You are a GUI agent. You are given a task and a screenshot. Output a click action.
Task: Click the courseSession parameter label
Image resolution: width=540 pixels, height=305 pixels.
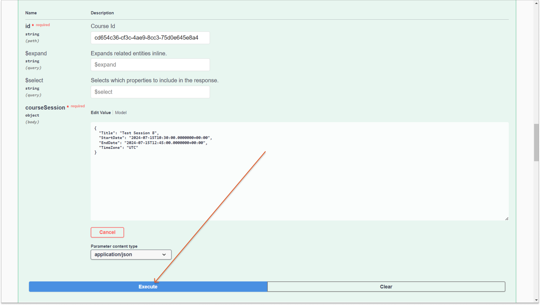point(45,108)
